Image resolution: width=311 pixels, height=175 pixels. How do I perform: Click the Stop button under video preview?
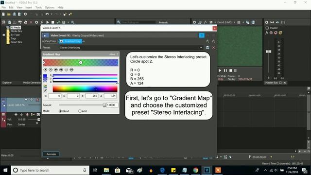click(x=231, y=70)
